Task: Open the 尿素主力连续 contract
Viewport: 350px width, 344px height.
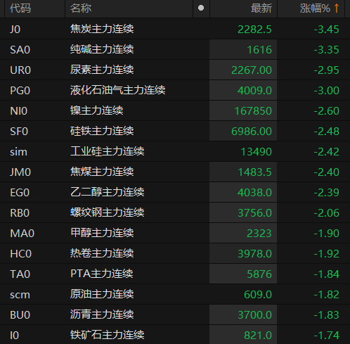Action: point(102,70)
